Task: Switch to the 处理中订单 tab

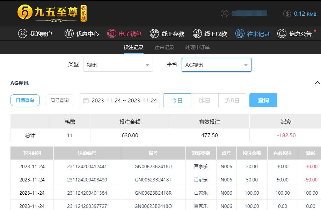Action: click(197, 47)
